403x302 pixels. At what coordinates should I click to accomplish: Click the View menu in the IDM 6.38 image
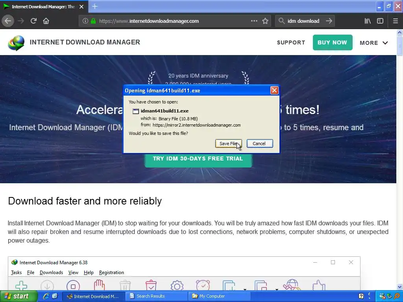[73, 273]
